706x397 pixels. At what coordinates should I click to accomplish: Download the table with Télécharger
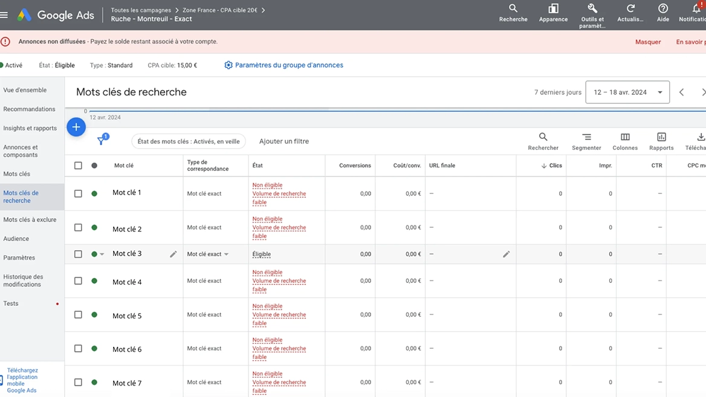[x=696, y=141]
